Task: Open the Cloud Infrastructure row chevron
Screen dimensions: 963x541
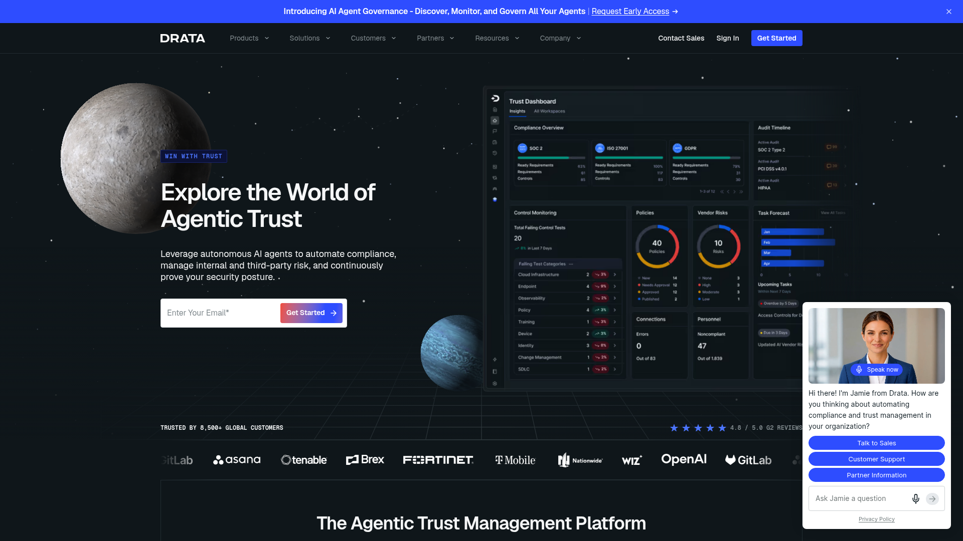Action: point(614,275)
